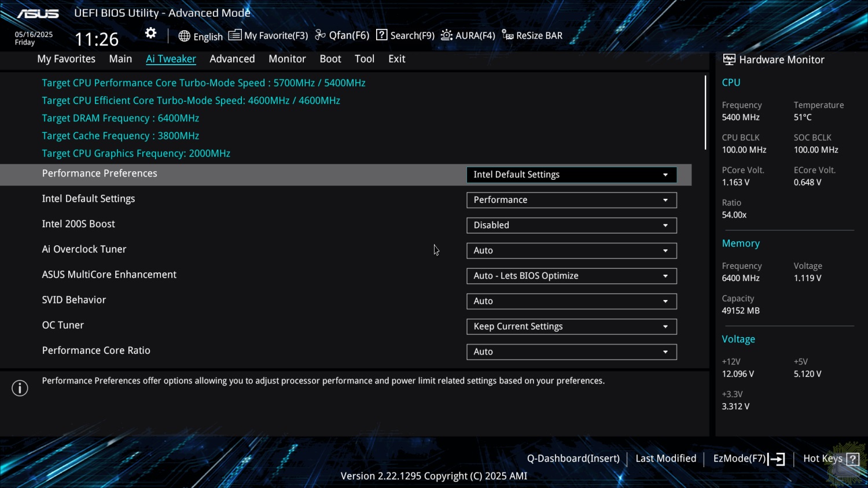Click the Hardware Monitor panel icon
Viewport: 868px width, 488px height.
click(x=729, y=60)
